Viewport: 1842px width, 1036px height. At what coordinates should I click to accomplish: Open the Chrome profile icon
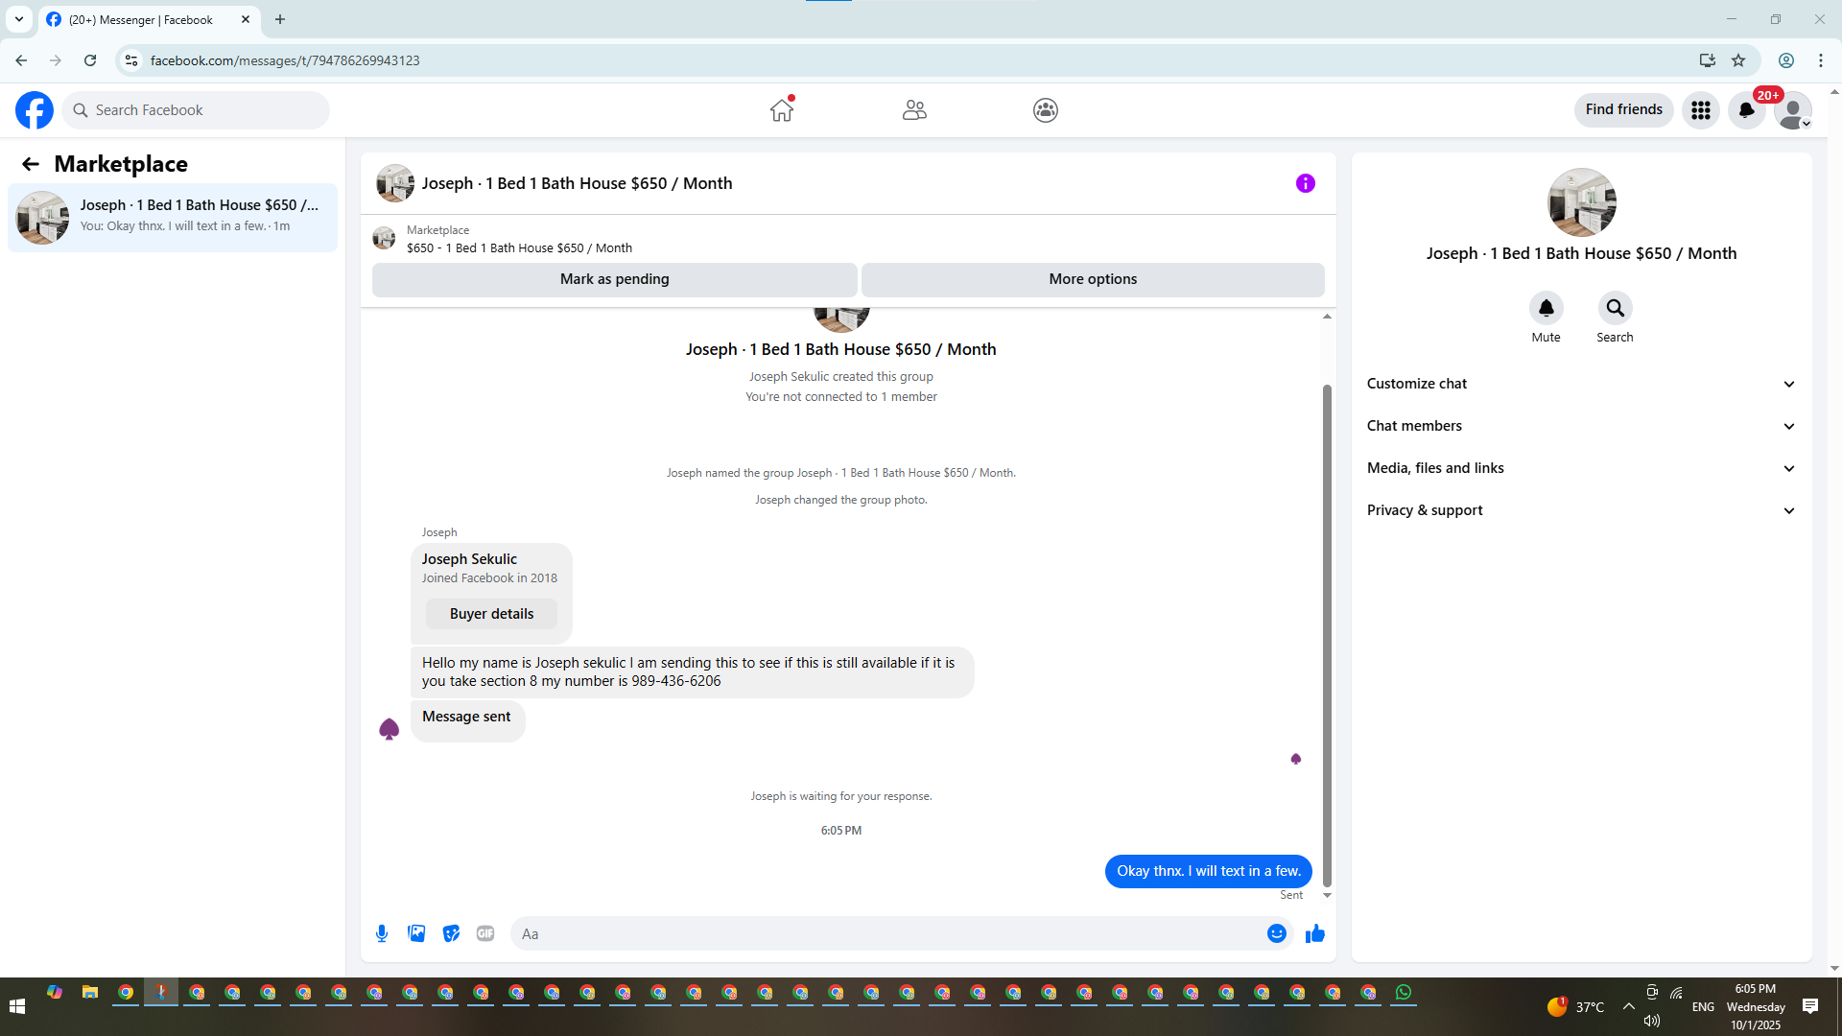click(1786, 60)
